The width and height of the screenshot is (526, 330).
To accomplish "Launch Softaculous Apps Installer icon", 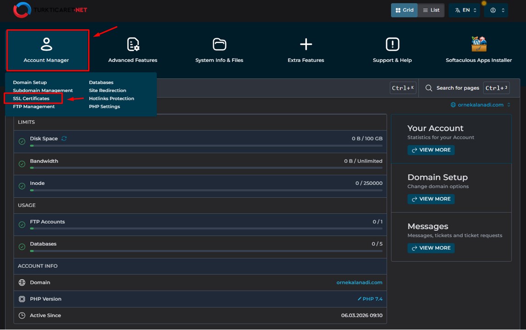I will tap(479, 45).
